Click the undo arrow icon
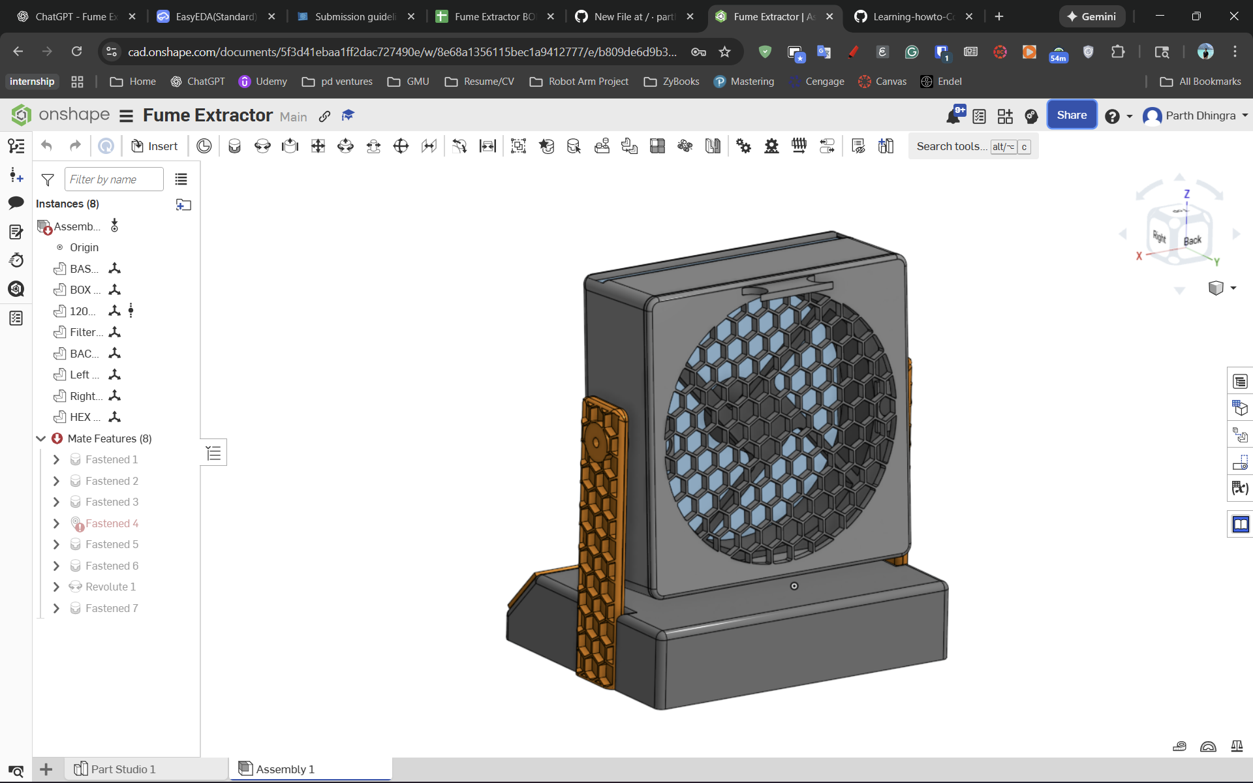 tap(46, 146)
